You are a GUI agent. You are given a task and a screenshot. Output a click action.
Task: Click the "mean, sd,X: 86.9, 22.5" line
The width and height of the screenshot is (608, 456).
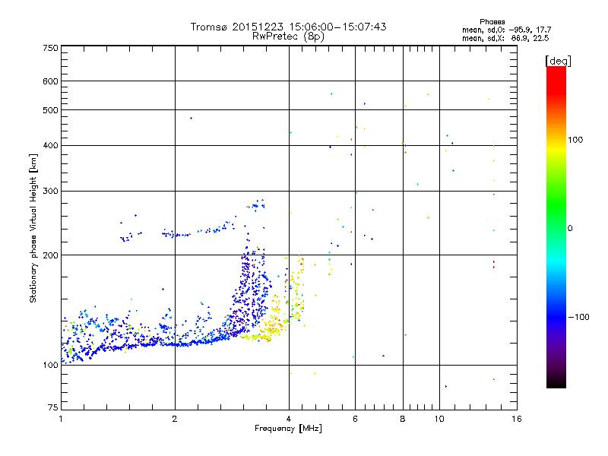pyautogui.click(x=505, y=38)
